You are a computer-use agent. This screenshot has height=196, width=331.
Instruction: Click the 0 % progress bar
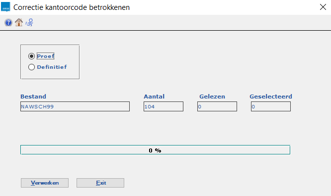155,150
